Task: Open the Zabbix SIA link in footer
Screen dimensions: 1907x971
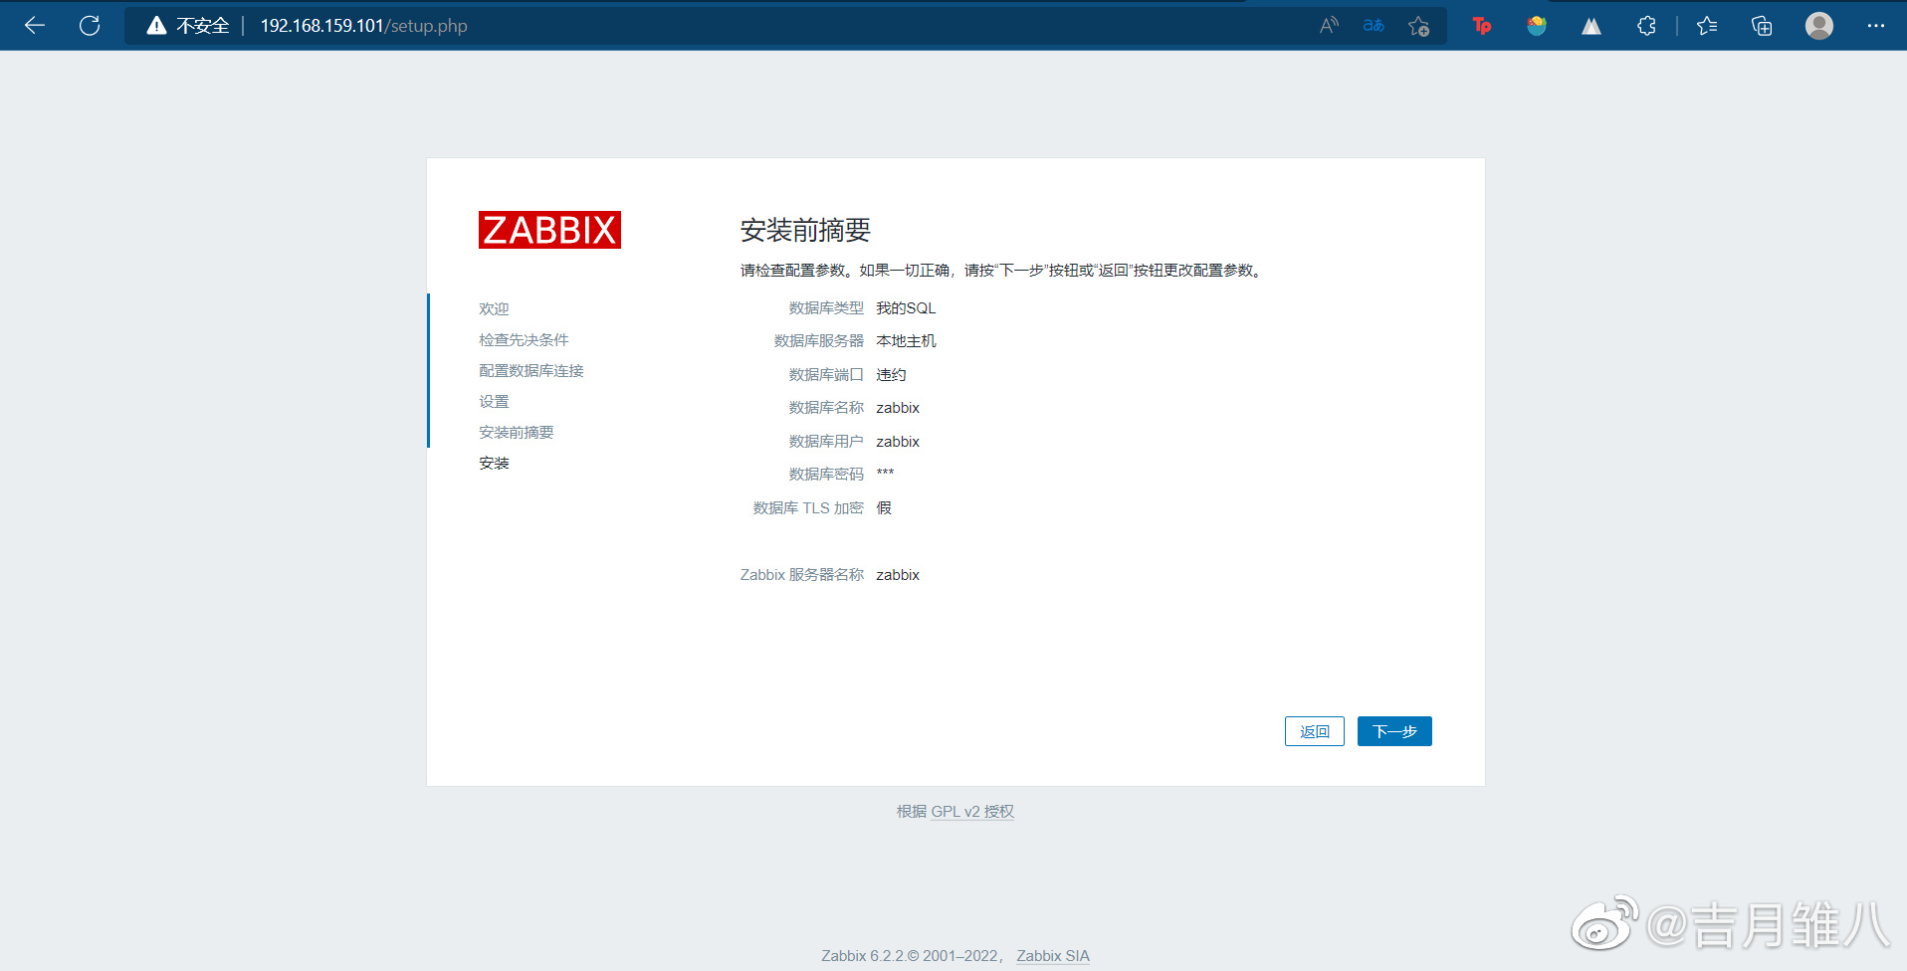Action: [x=1053, y=956]
